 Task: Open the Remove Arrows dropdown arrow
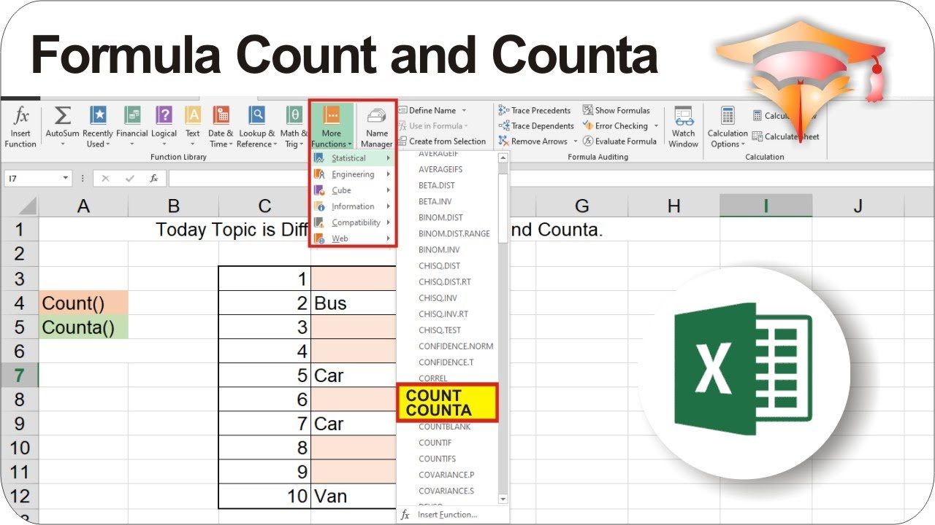click(x=575, y=141)
